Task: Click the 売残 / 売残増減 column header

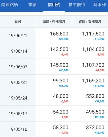Action: click(54, 21)
